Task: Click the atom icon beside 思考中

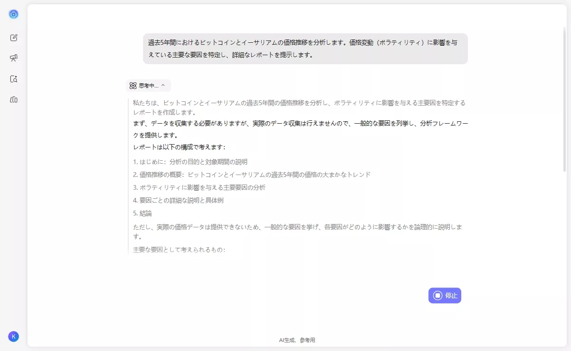Action: click(x=133, y=85)
